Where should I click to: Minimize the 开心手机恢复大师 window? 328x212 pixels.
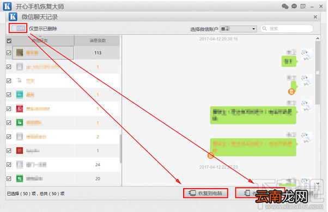pos(312,7)
